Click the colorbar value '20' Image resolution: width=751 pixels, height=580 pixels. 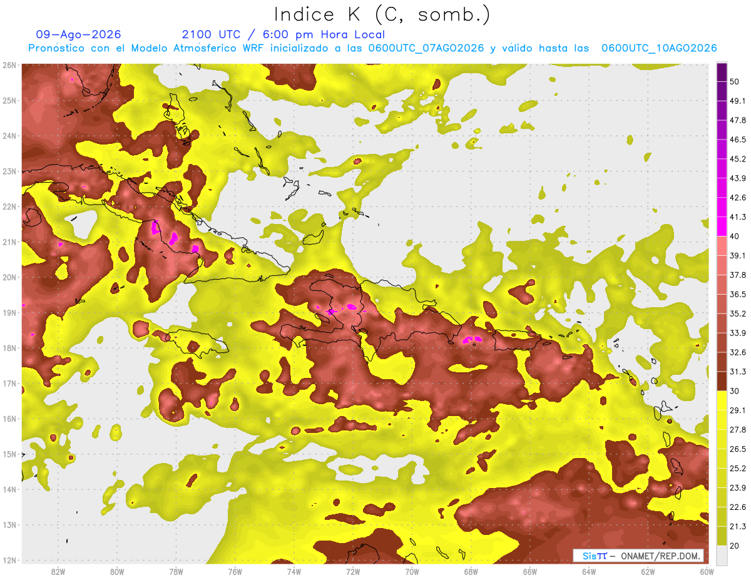(x=735, y=545)
